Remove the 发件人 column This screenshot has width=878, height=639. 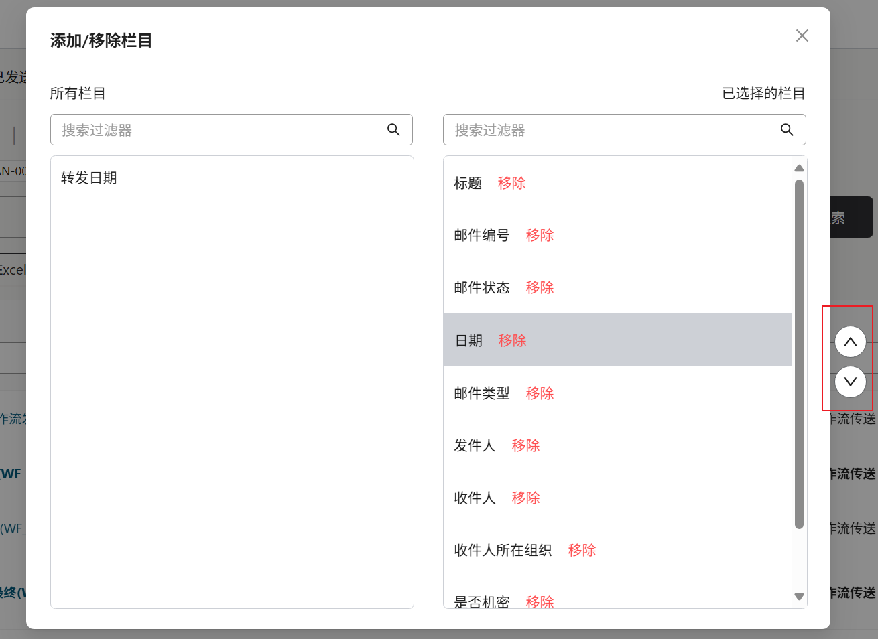click(525, 446)
